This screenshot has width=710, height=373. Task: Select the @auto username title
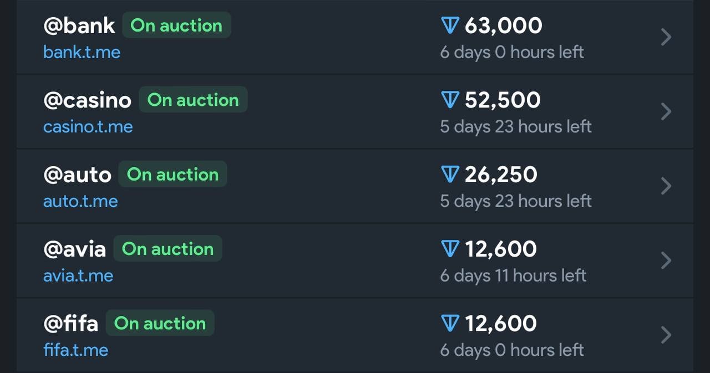77,175
